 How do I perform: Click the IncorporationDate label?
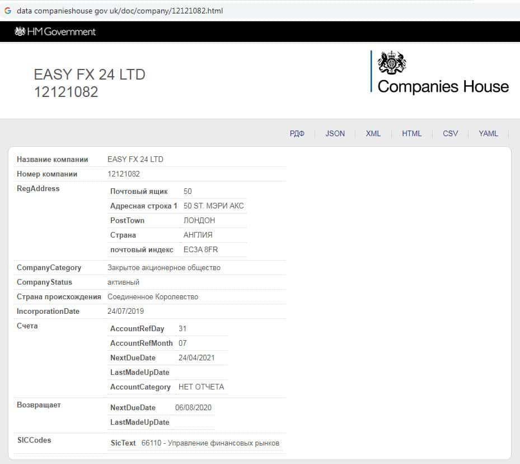(48, 312)
